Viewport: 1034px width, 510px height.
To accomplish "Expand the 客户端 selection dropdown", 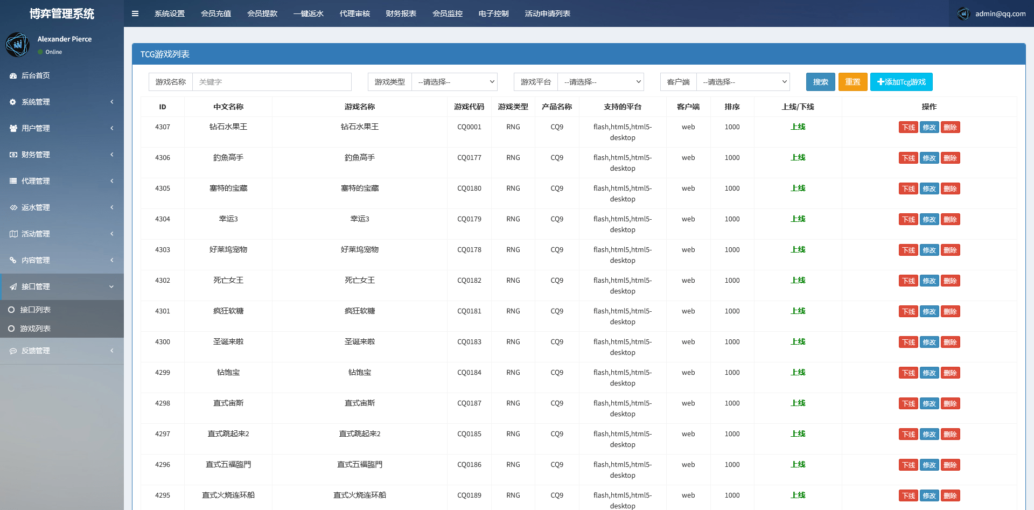I will pos(743,82).
